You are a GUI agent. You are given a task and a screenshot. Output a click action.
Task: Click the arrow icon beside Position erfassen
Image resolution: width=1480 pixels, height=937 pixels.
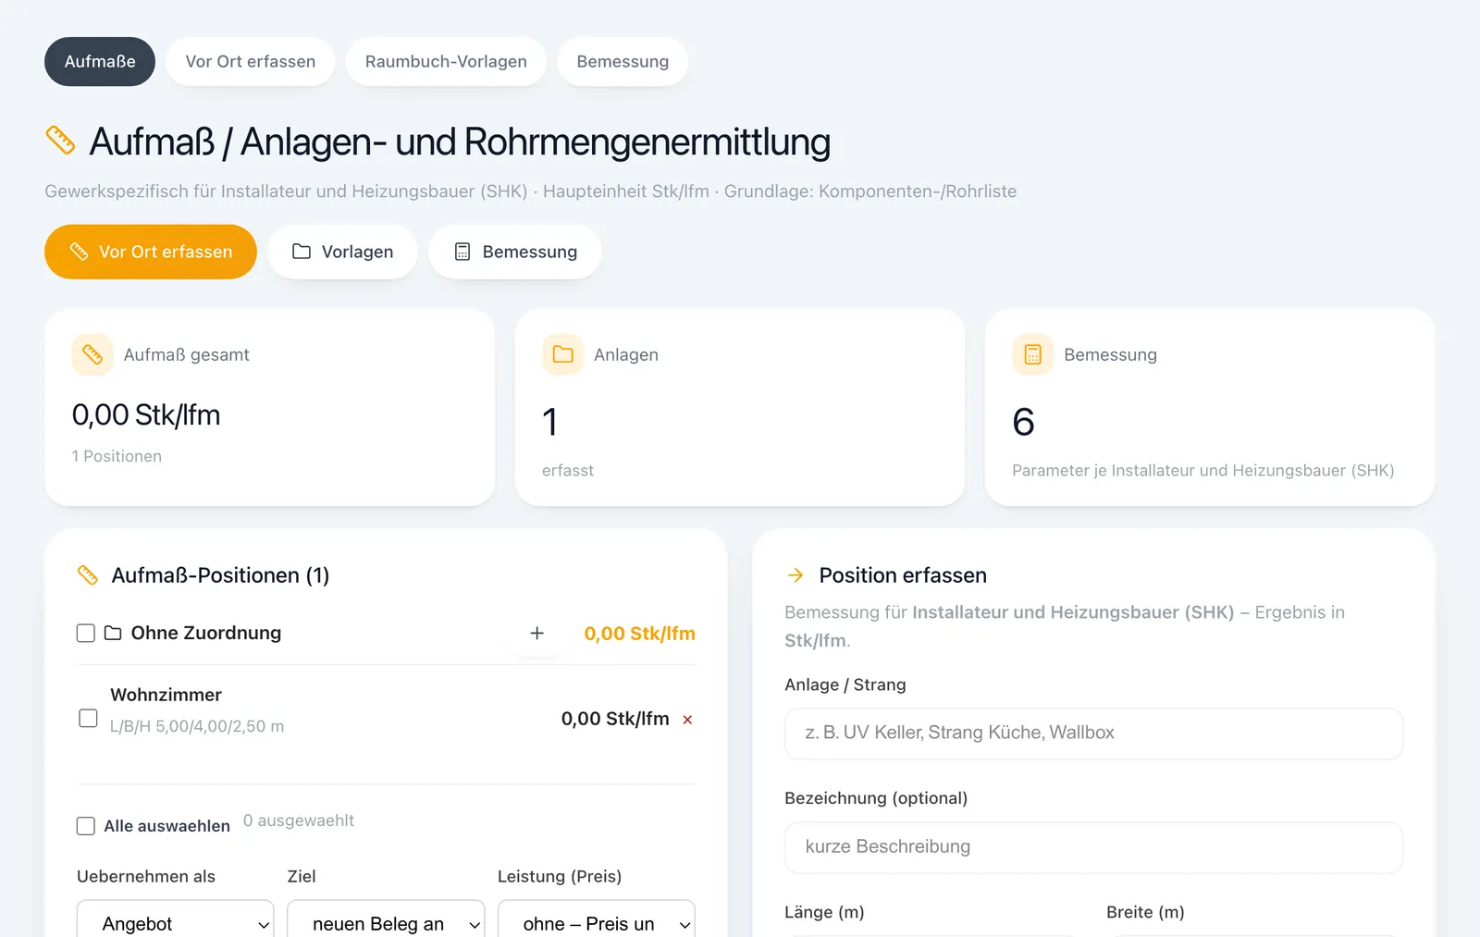795,575
